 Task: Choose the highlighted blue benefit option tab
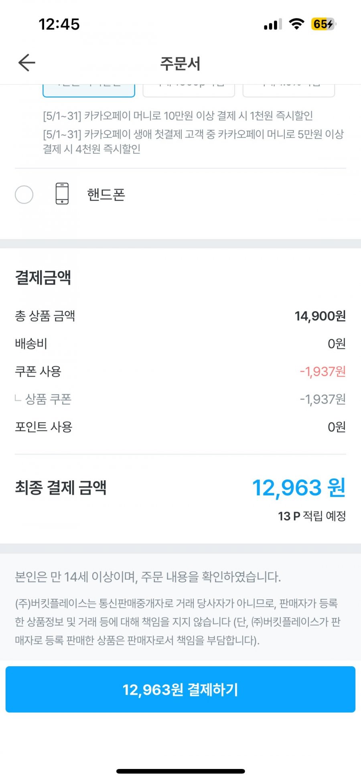(x=89, y=90)
